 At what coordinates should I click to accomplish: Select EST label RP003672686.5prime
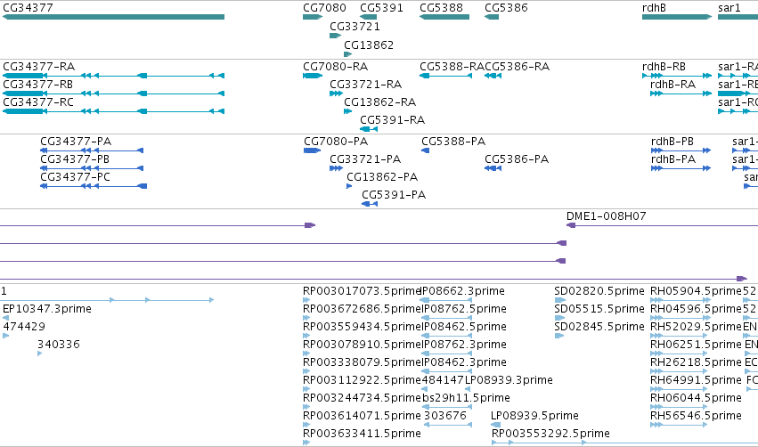click(362, 309)
